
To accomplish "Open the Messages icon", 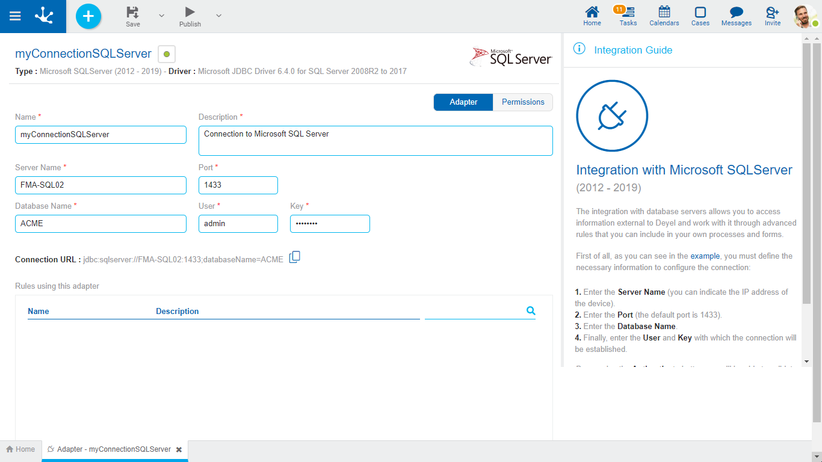I will point(736,16).
